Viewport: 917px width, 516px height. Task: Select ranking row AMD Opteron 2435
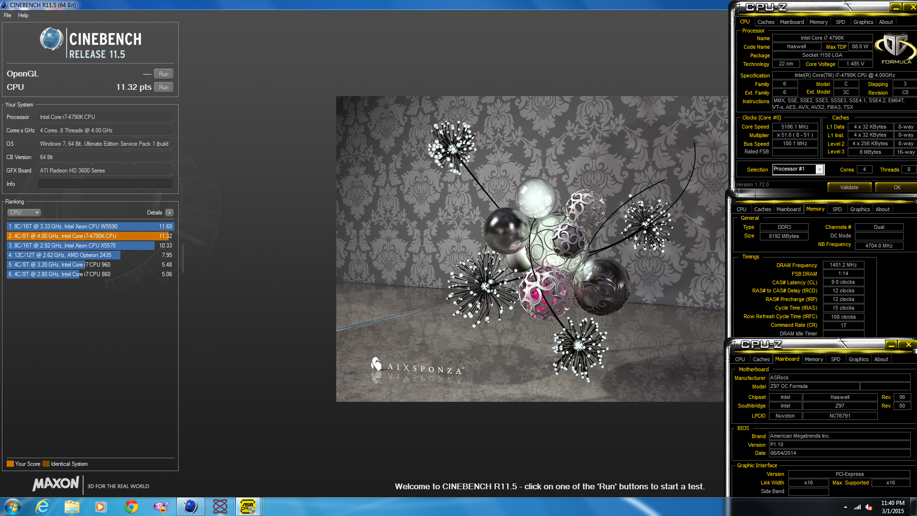click(x=90, y=255)
